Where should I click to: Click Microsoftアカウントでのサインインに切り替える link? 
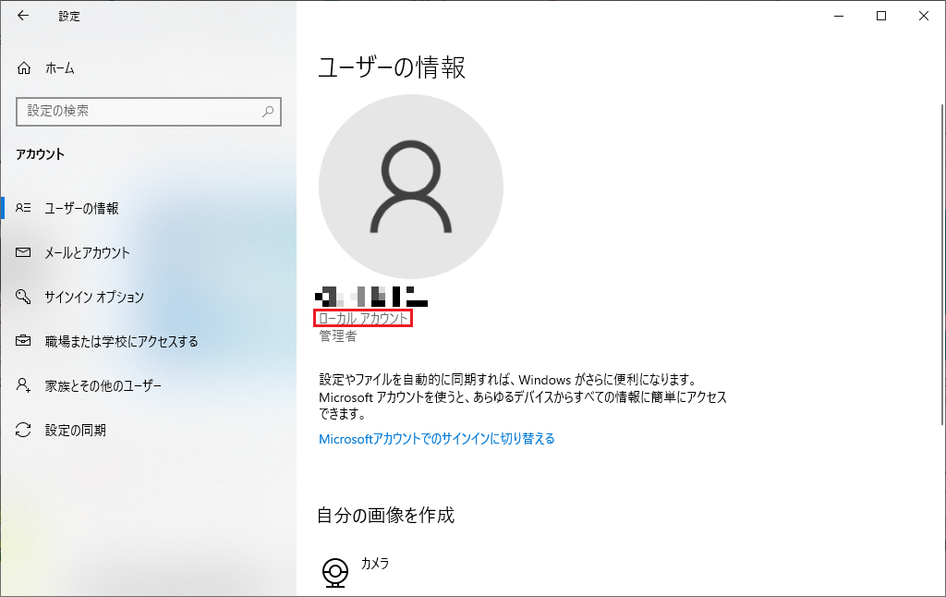pyautogui.click(x=437, y=439)
